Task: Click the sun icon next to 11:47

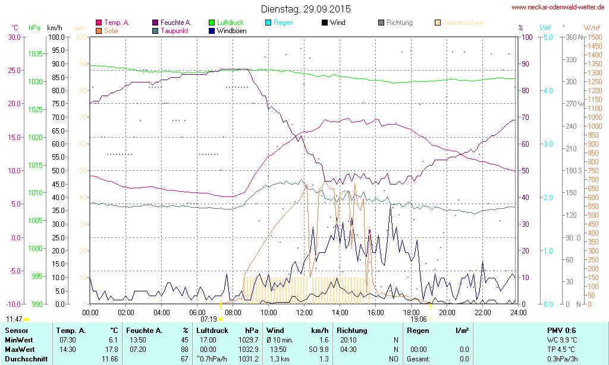Action: [x=26, y=319]
